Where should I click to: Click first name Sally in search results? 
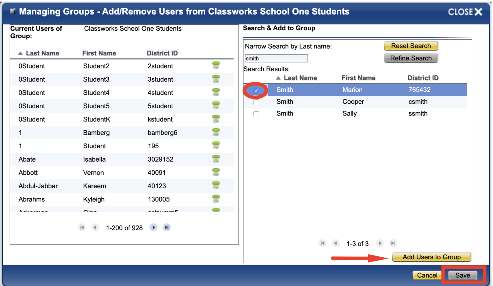(350, 114)
